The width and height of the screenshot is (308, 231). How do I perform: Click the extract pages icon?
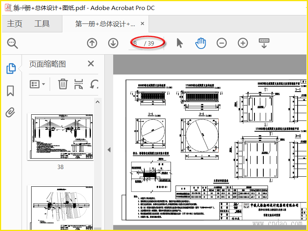[x=79, y=84]
